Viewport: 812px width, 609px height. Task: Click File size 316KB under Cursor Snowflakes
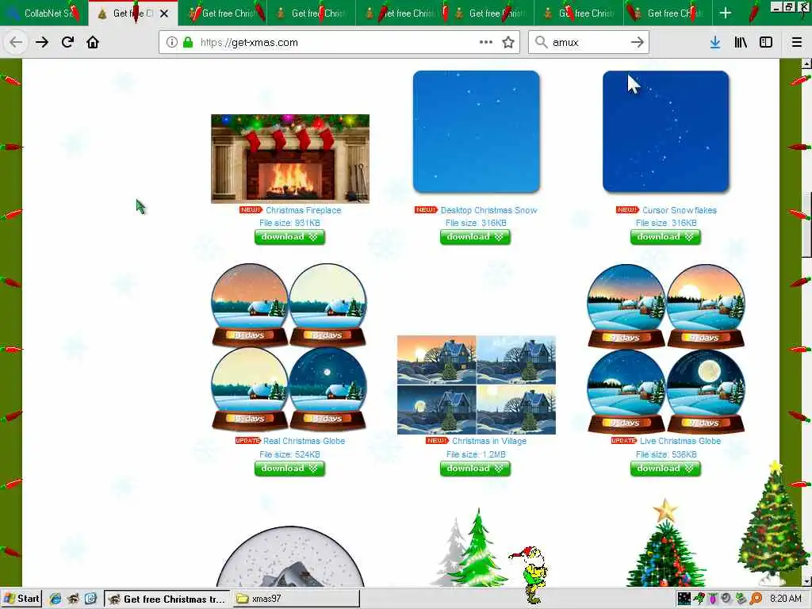666,223
